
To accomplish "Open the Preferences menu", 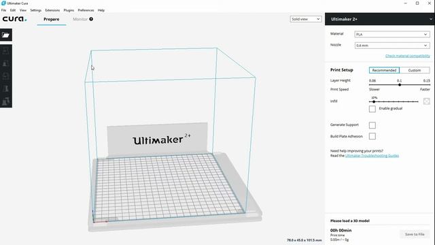I will (x=86, y=10).
